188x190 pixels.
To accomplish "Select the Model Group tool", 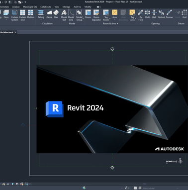I will point(79,15).
